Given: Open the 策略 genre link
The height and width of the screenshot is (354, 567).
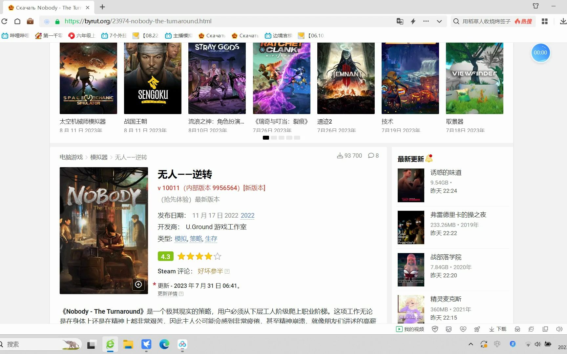Looking at the screenshot, I should (x=196, y=239).
